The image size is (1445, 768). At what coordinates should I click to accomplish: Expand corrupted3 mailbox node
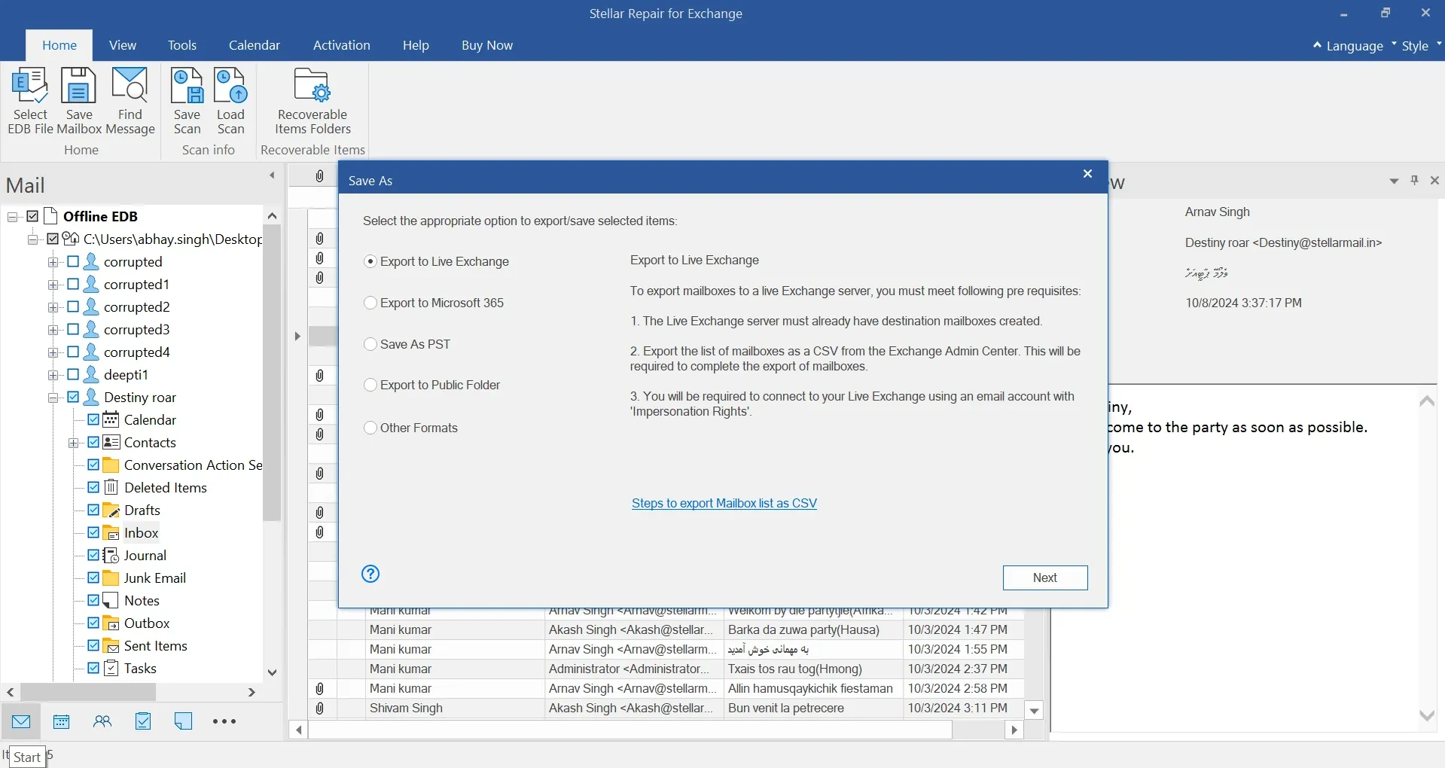pos(53,330)
